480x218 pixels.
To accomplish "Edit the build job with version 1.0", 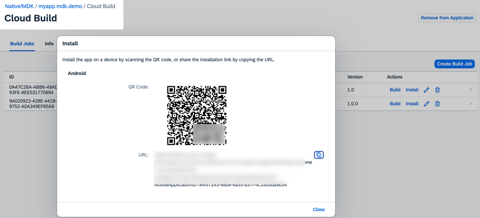I will click(427, 90).
